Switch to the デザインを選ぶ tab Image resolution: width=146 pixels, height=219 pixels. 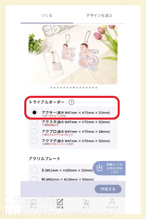pyautogui.click(x=99, y=15)
